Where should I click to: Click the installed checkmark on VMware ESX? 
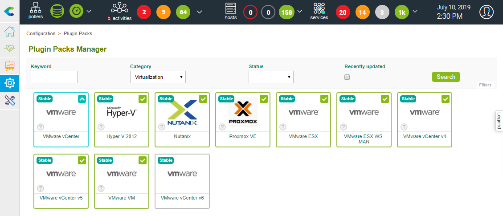[325, 99]
